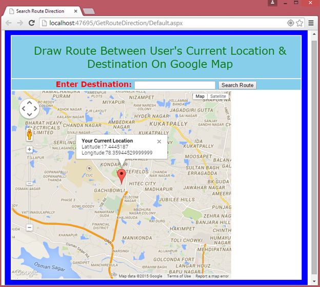Click the CHANDA NAGAR map label
Screen dimensions: 320x287
(x=82, y=125)
